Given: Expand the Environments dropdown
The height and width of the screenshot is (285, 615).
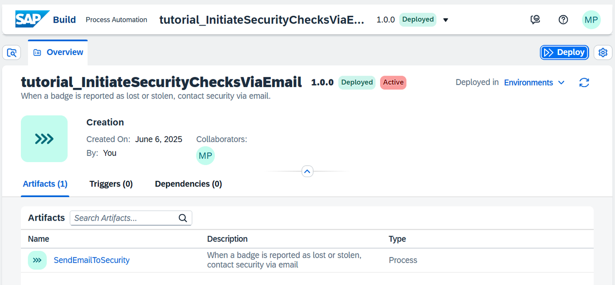Looking at the screenshot, I should pos(534,82).
